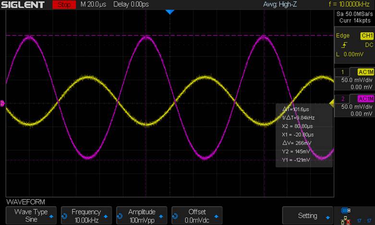Click the yellow trigger level arrow on right edge
Image resolution: width=375 pixels, height=225 pixels.
point(331,103)
